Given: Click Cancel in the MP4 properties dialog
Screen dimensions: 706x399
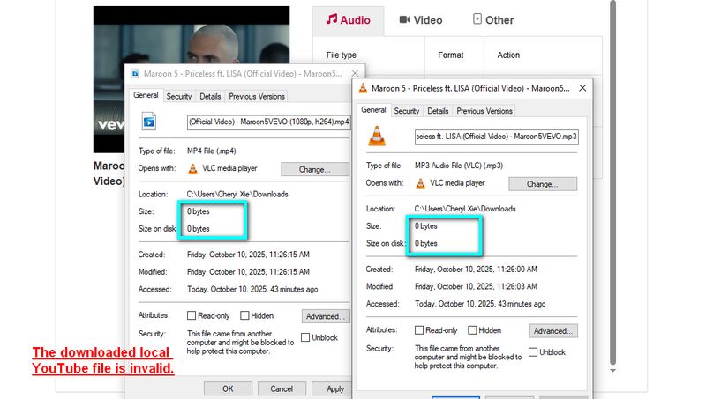Looking at the screenshot, I should coord(282,388).
